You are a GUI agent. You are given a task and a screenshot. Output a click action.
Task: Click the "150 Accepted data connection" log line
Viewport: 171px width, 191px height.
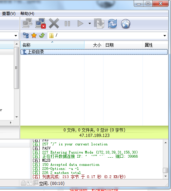click(x=66, y=164)
